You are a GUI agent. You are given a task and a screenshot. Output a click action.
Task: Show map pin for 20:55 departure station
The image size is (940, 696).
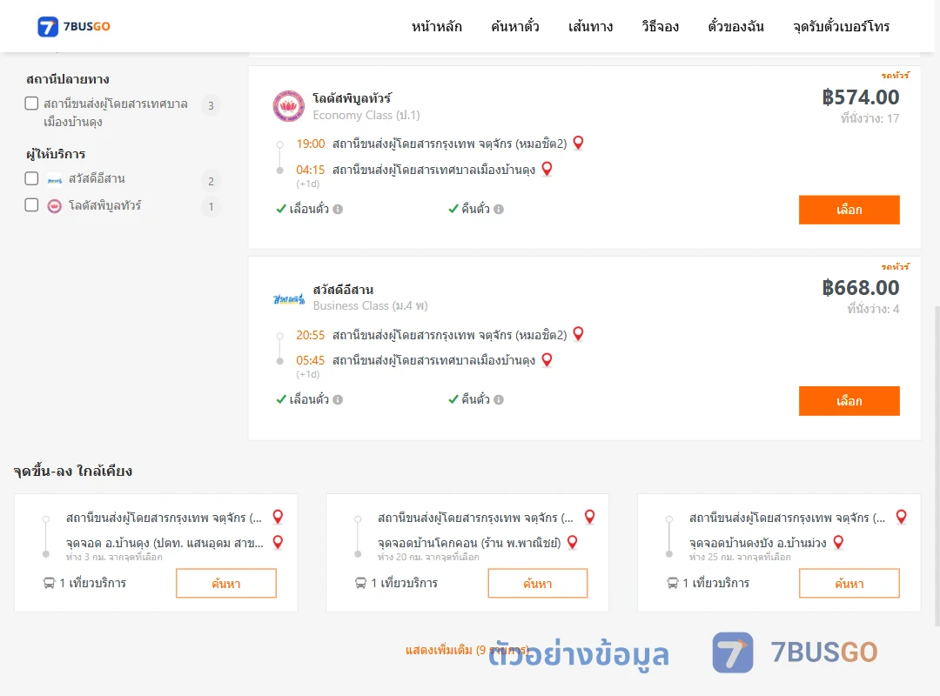[x=578, y=334]
